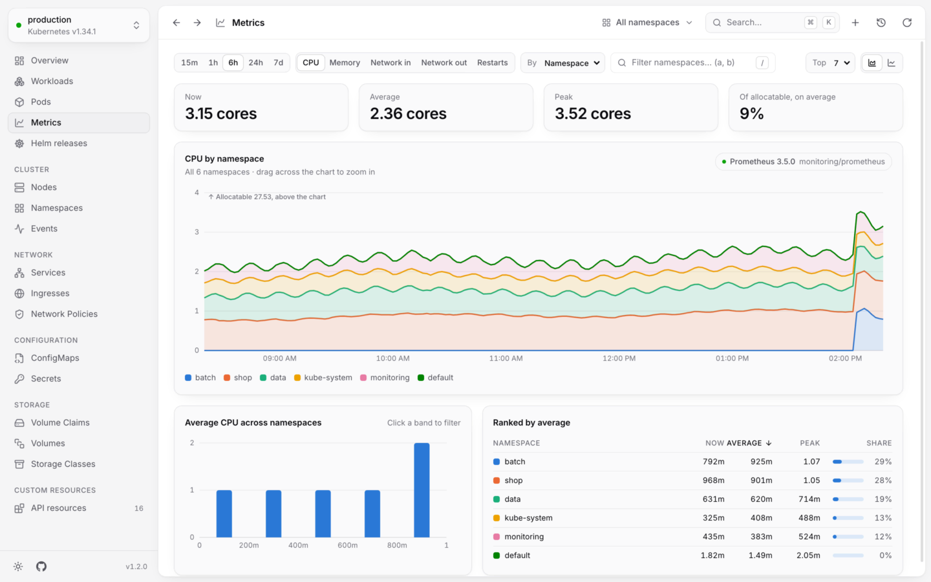Open the Overview page in sidebar
Image resolution: width=931 pixels, height=582 pixels.
[79, 61]
